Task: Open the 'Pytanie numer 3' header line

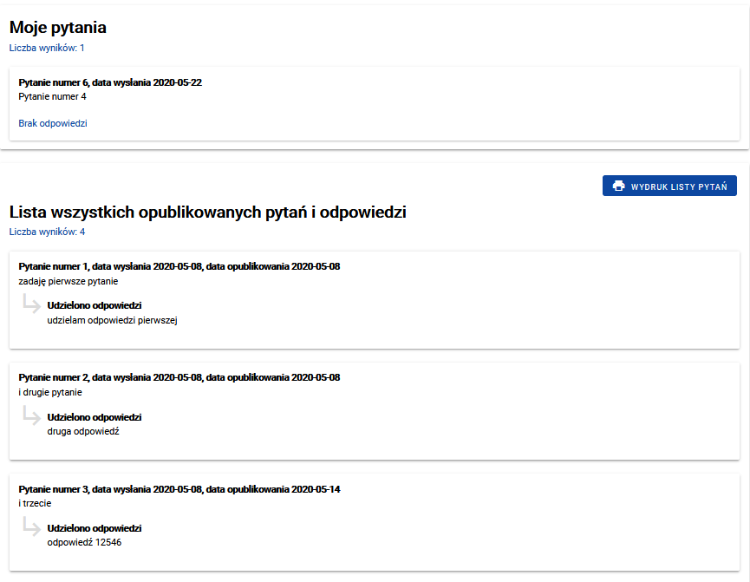Action: coord(179,489)
